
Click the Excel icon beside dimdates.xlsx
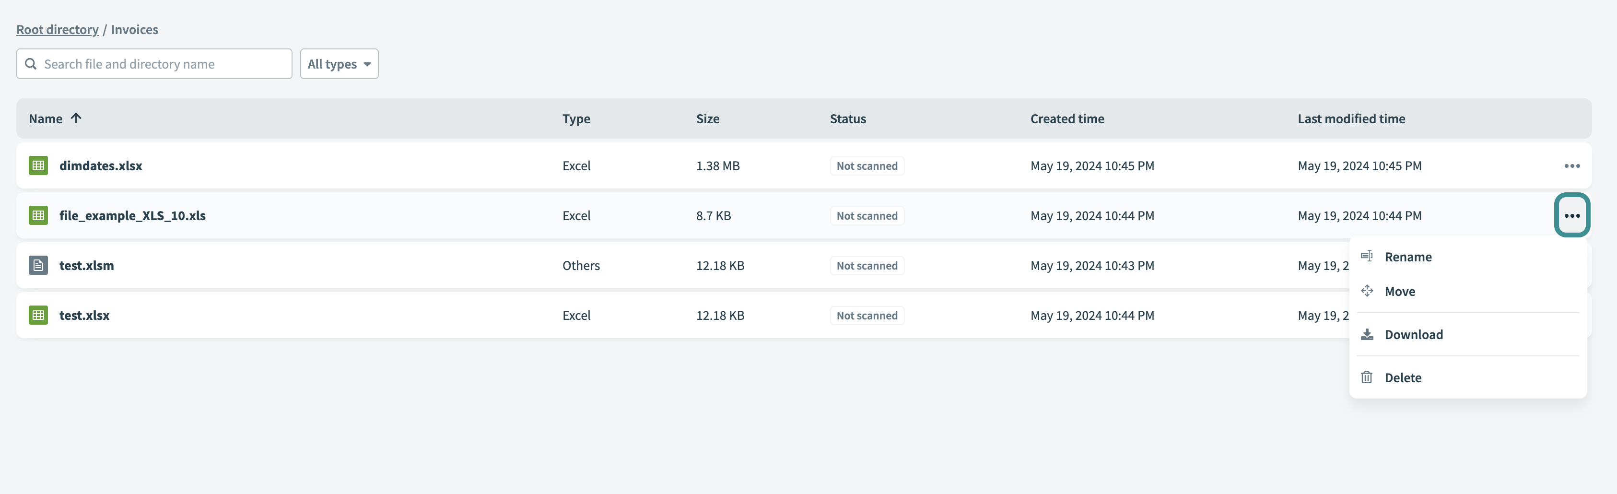38,165
